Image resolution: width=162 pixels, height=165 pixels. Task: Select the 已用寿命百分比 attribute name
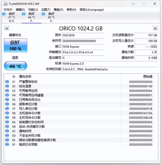(30, 100)
